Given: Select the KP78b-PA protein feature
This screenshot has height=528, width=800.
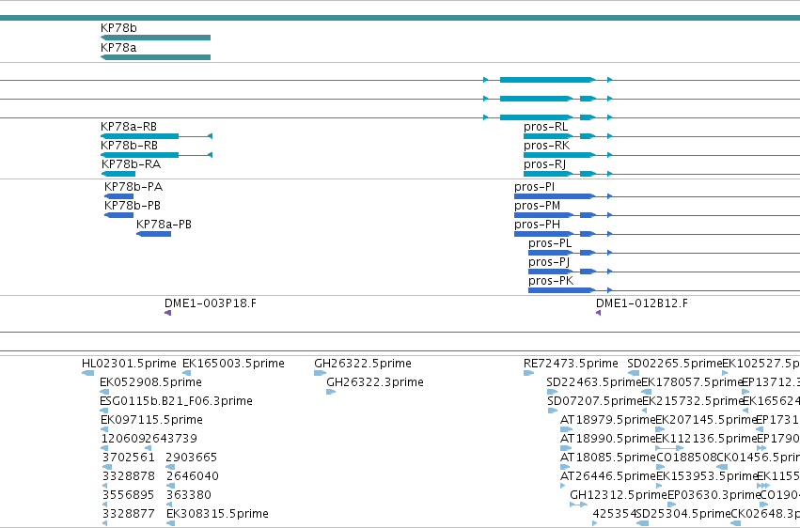Looking at the screenshot, I should tap(118, 196).
